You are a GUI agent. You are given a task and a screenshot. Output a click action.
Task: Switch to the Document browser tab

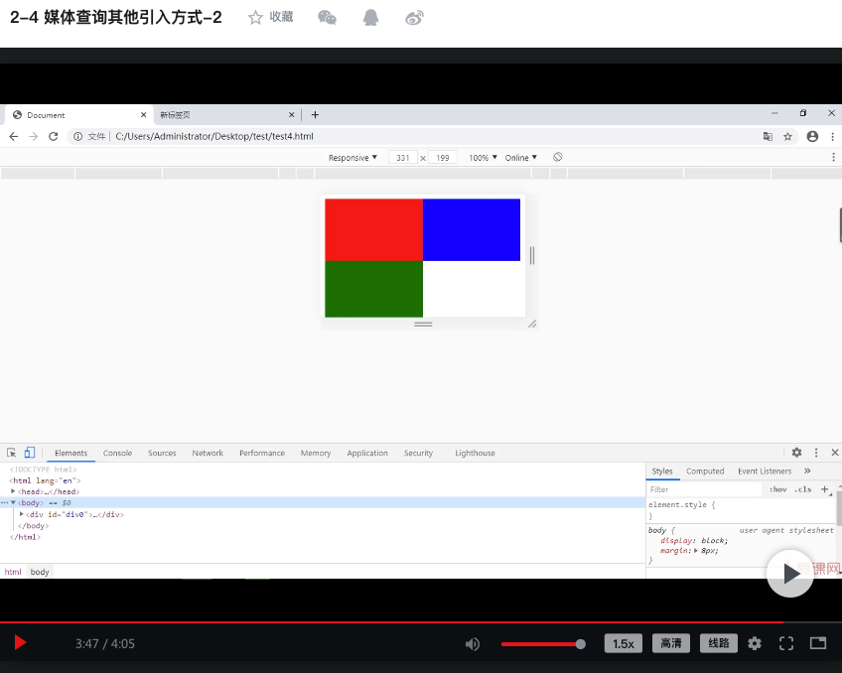tap(79, 115)
